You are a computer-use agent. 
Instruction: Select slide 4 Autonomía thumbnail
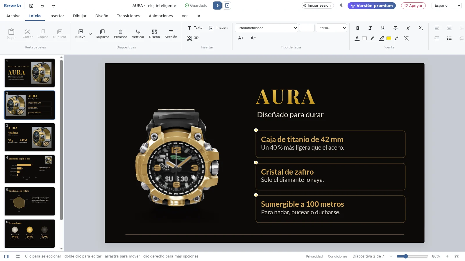pyautogui.click(x=30, y=169)
